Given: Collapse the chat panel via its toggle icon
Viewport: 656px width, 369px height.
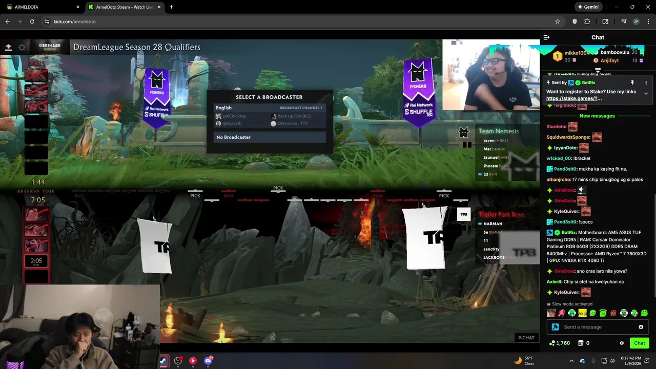Looking at the screenshot, I should point(546,37).
